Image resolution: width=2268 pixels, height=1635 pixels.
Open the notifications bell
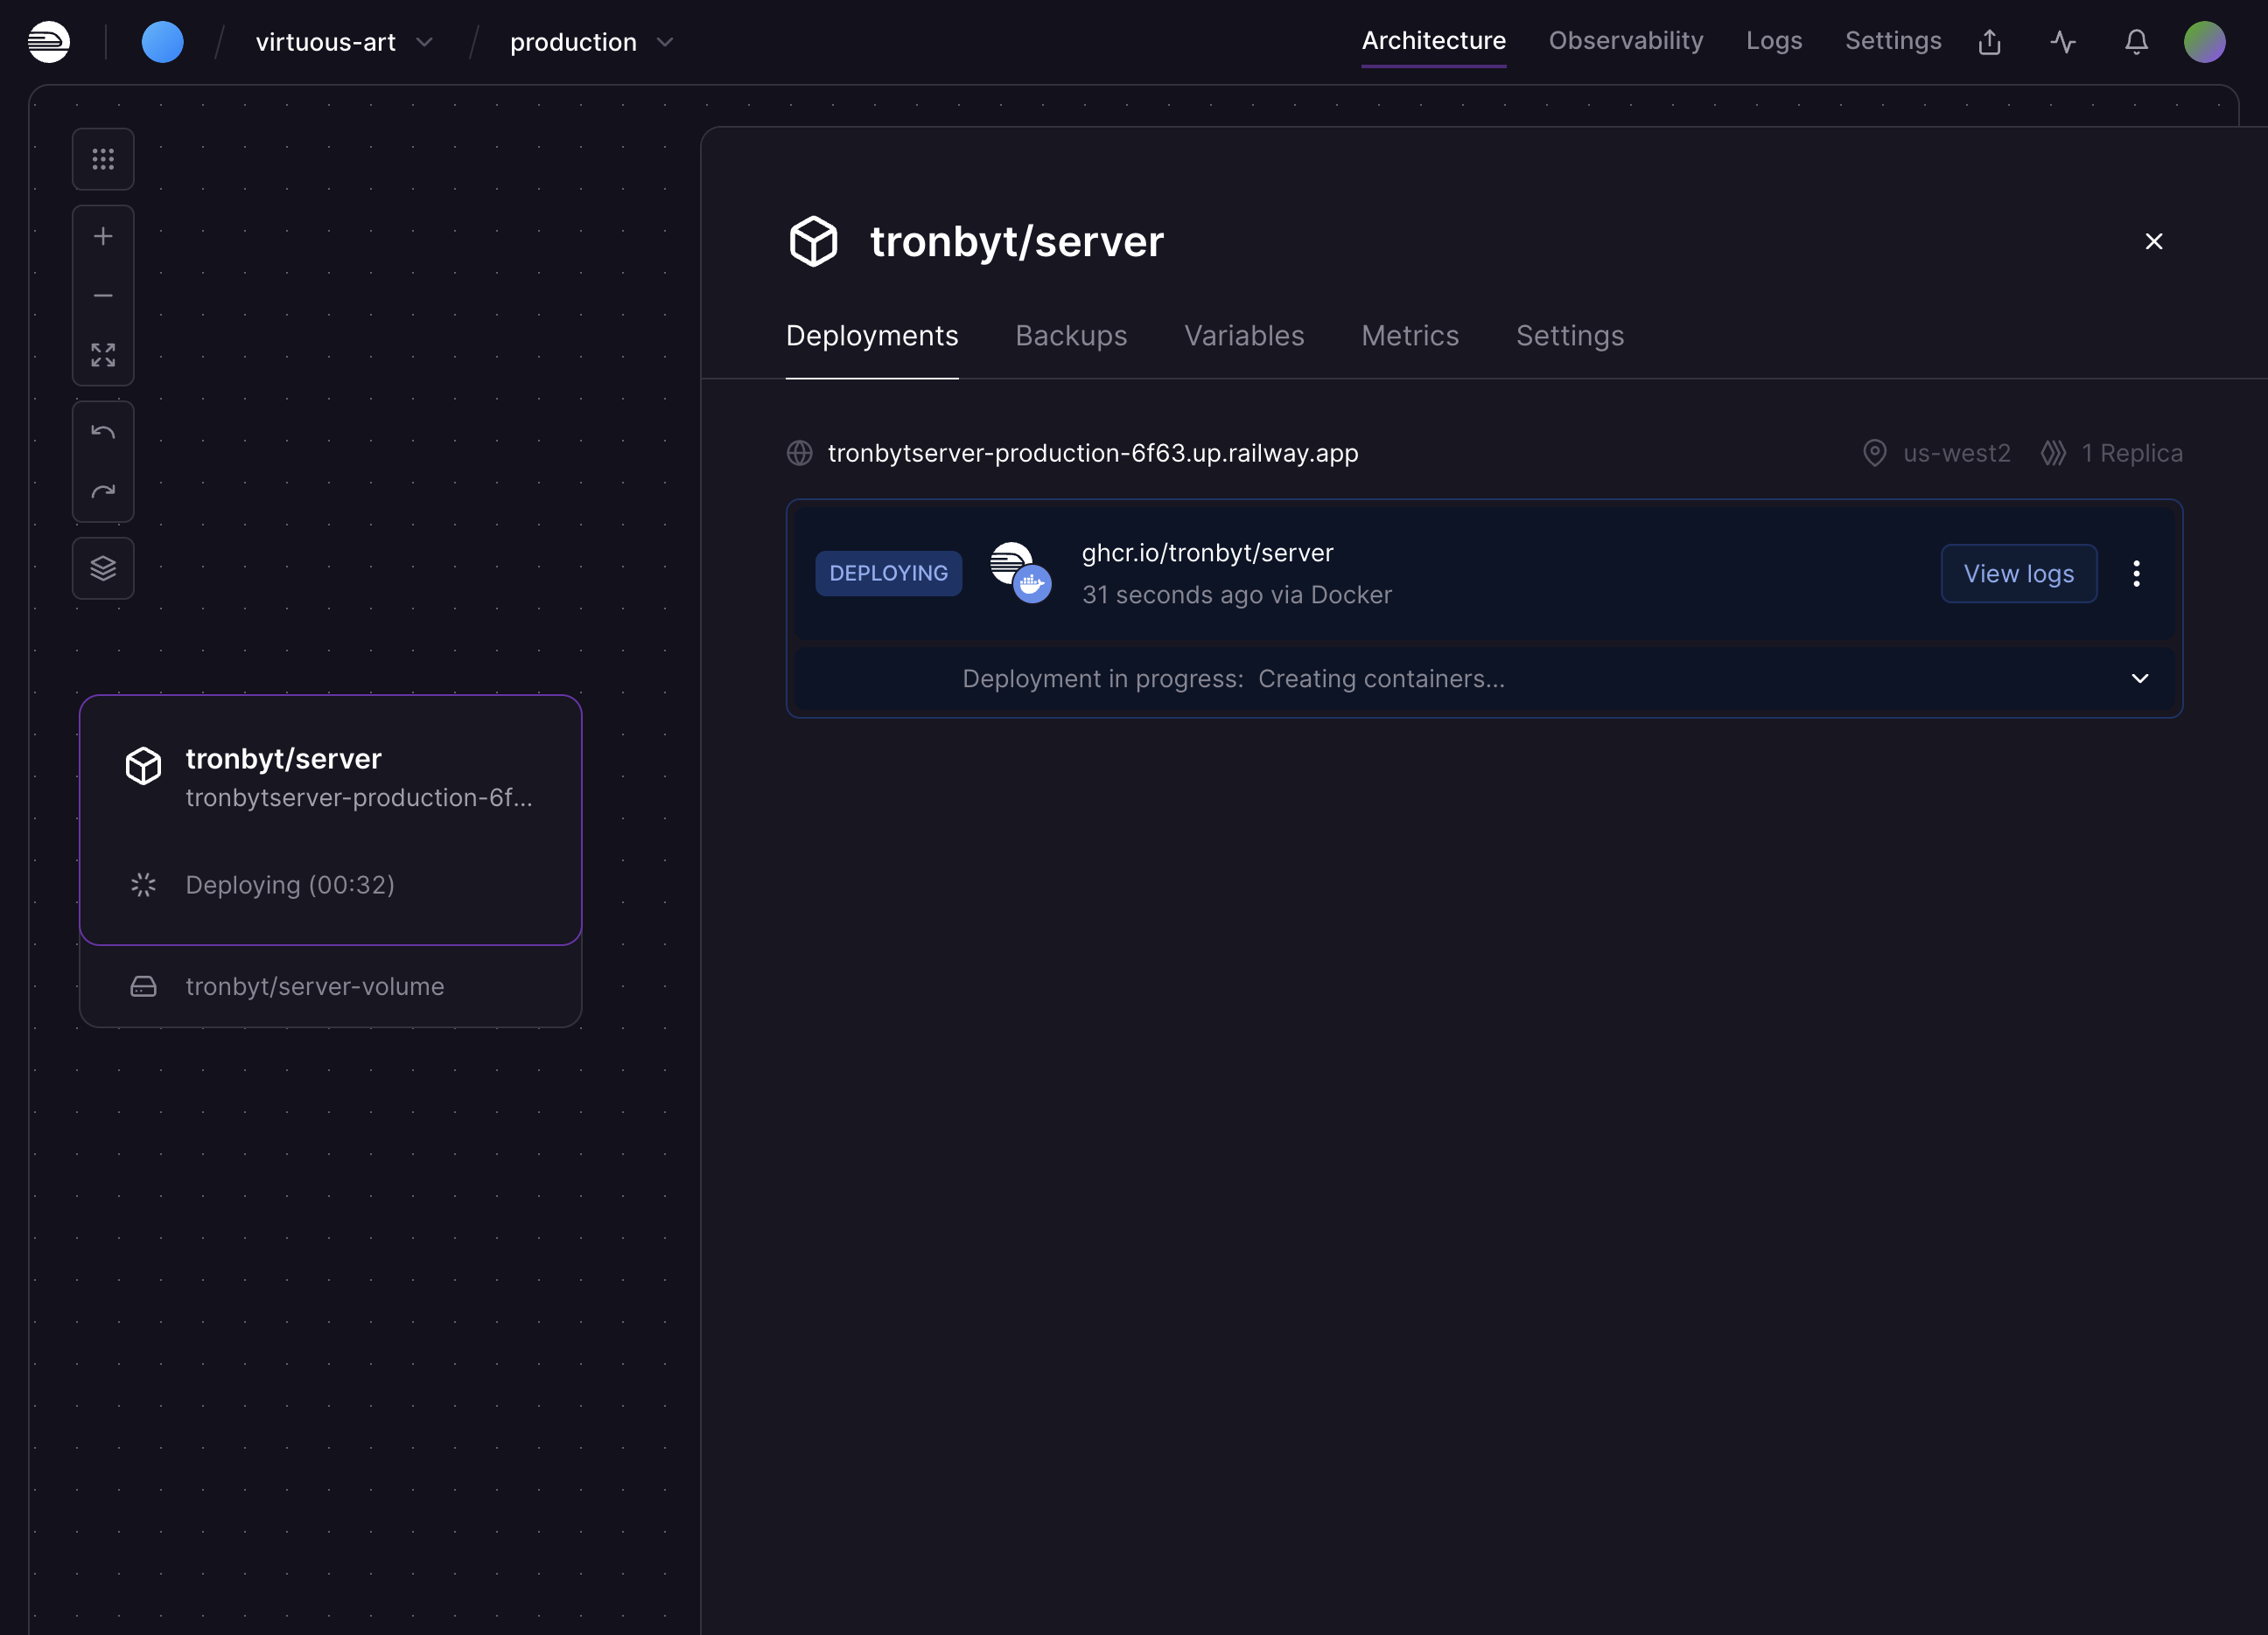click(x=2136, y=42)
